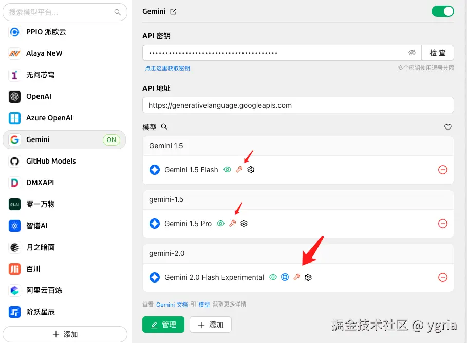Remove Gemini 1.5 Pro with the minus icon
The height and width of the screenshot is (343, 467).
442,224
